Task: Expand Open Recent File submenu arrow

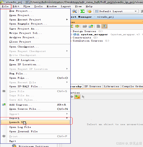Action: tap(67, 82)
